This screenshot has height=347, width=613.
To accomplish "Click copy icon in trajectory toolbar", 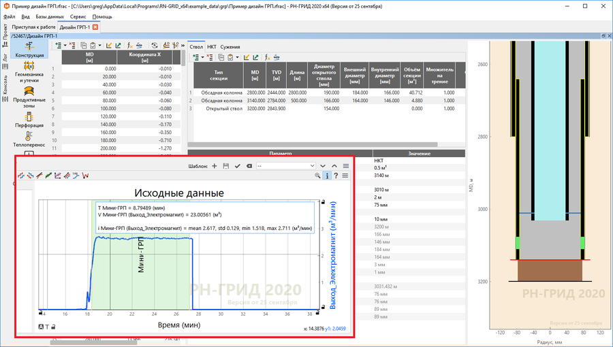I will [84, 46].
